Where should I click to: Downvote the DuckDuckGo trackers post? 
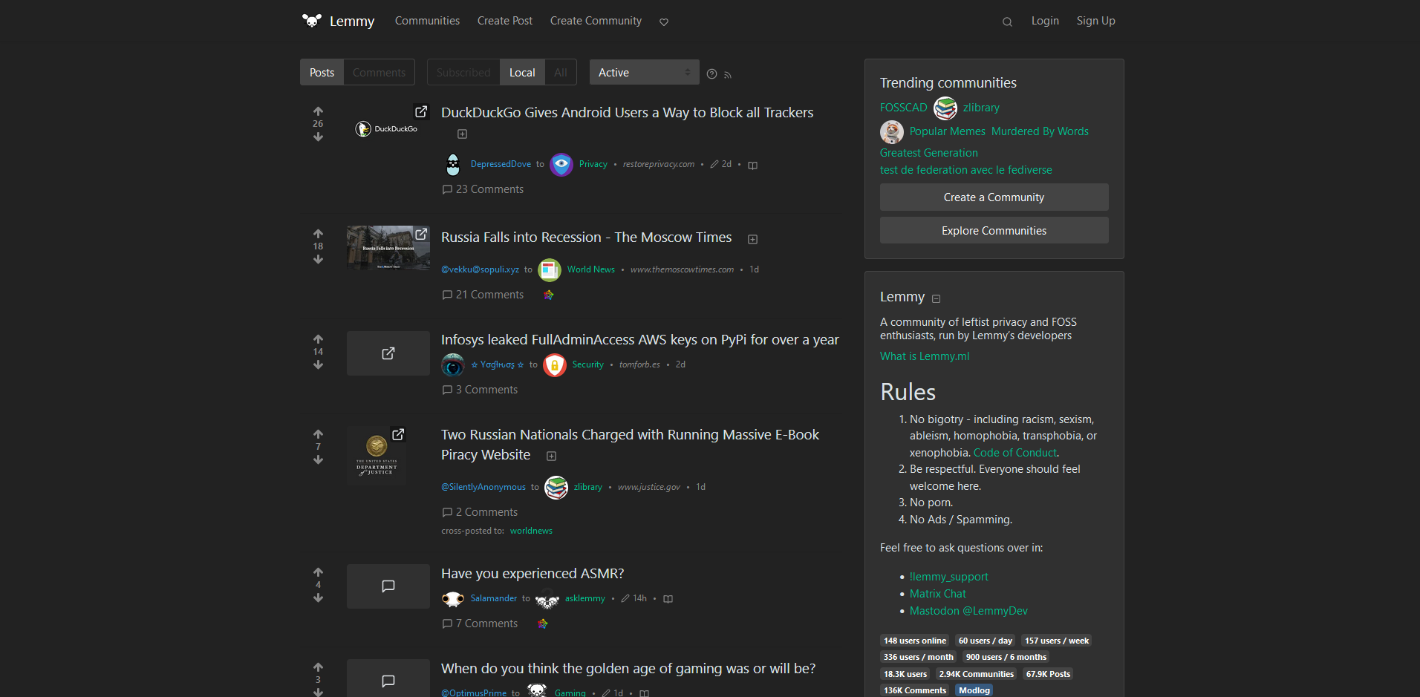(318, 137)
